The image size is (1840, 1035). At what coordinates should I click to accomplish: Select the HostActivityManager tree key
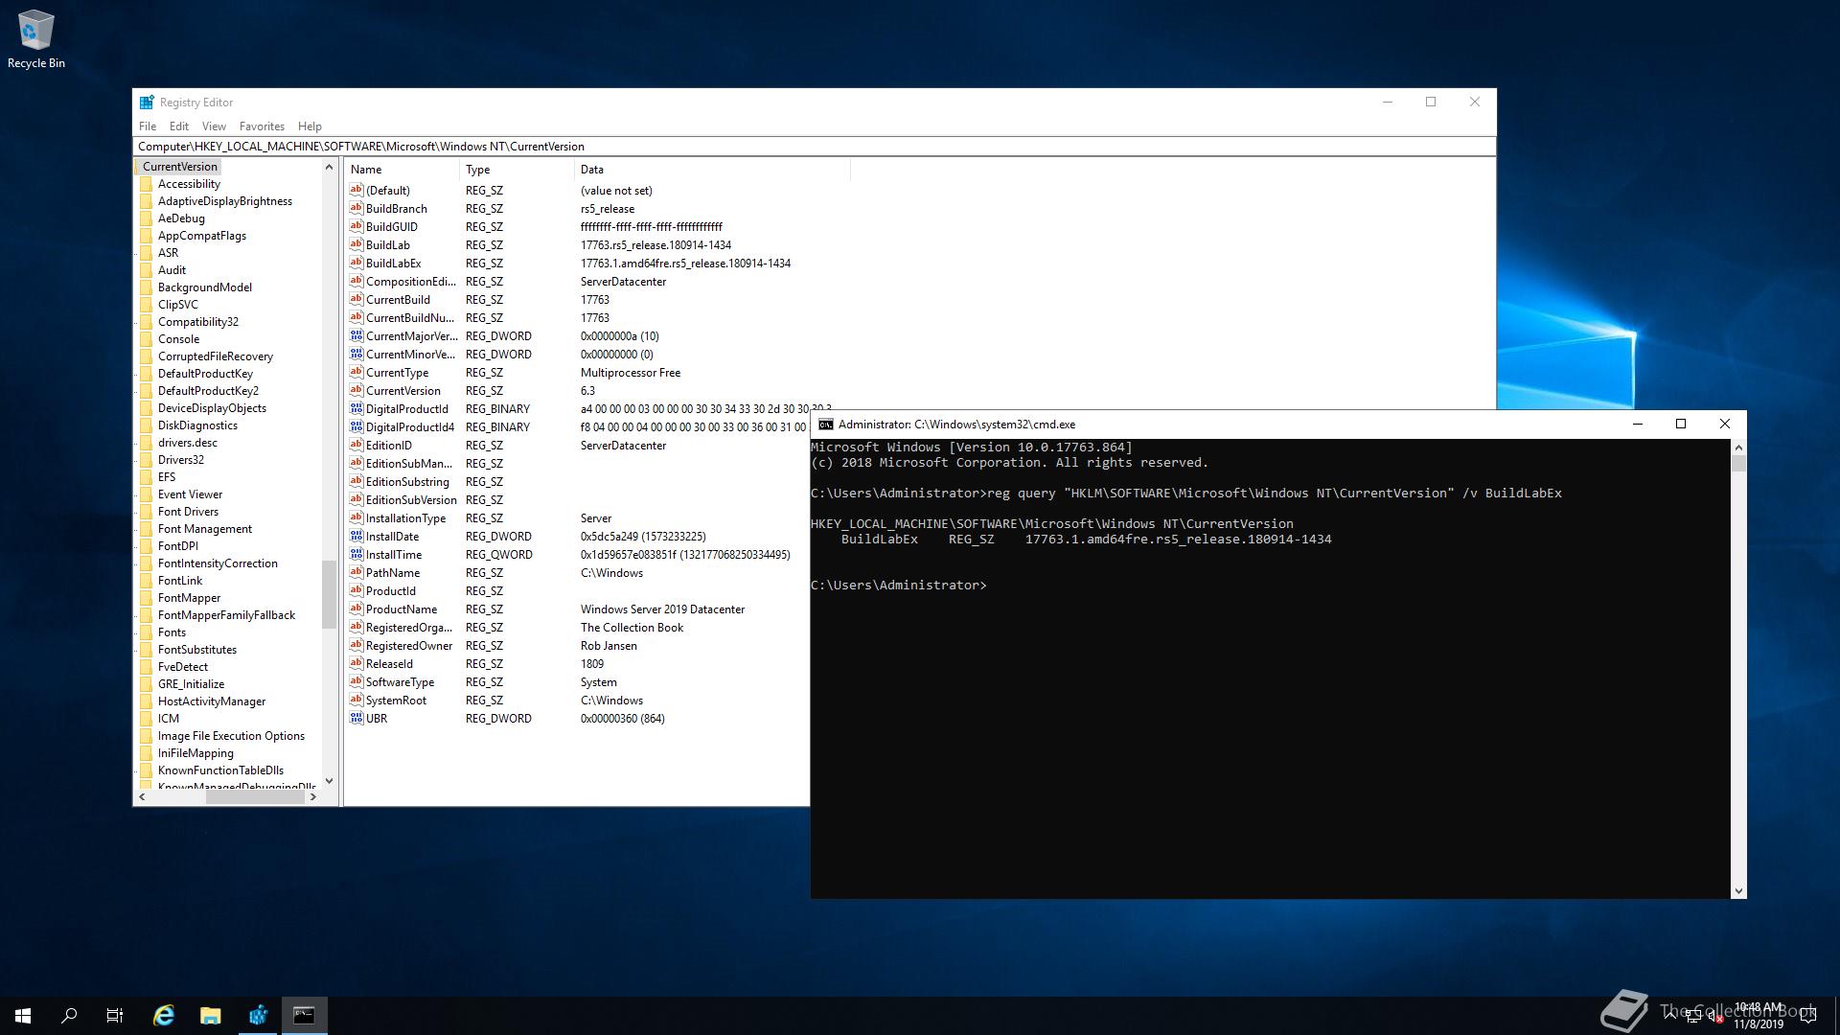pyautogui.click(x=212, y=701)
